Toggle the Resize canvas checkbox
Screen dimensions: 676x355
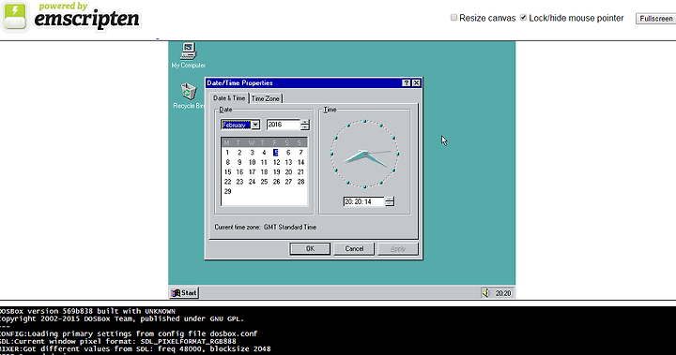coord(453,18)
